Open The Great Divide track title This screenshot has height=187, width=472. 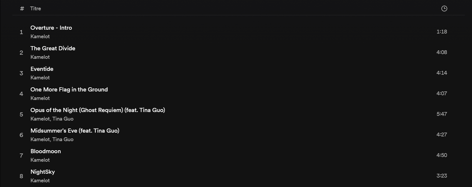coord(53,48)
